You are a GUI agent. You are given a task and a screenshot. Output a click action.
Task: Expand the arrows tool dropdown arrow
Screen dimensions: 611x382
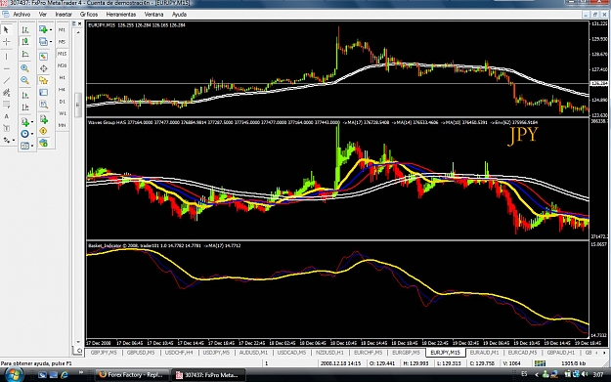click(x=14, y=140)
